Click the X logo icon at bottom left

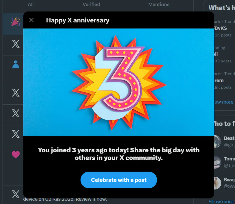16,194
